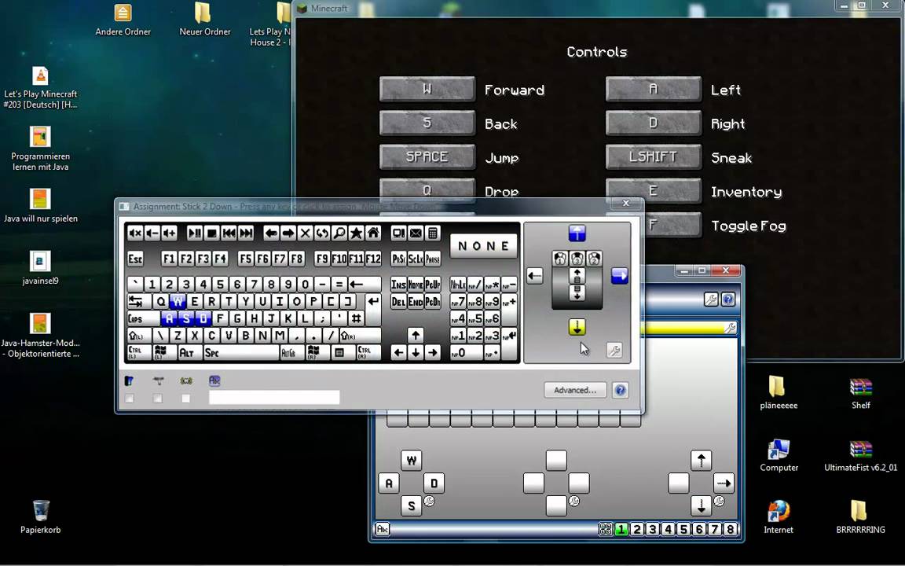Open wrench settings next to middle d-pad

tap(573, 502)
